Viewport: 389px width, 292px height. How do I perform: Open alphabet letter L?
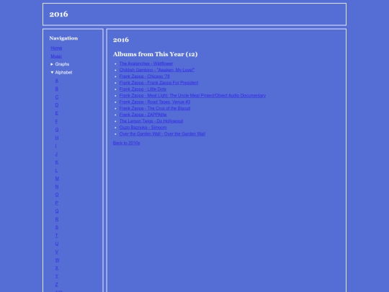57,170
